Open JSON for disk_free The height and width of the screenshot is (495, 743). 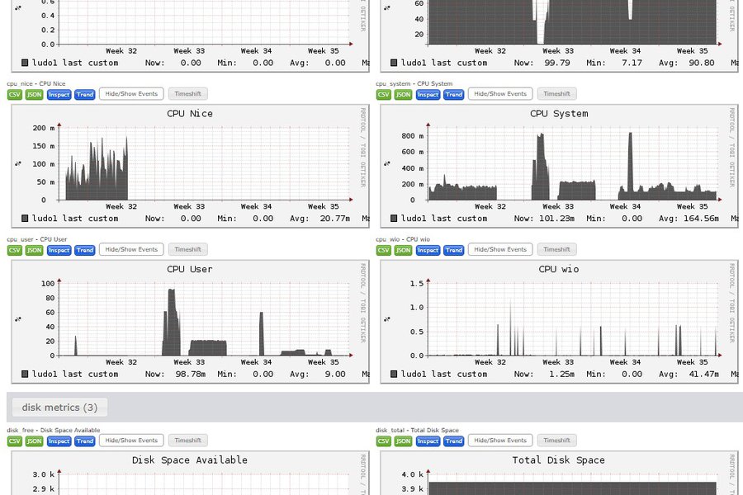pyautogui.click(x=34, y=441)
